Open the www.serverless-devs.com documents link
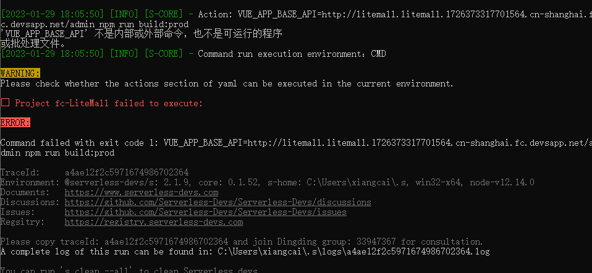 point(142,192)
